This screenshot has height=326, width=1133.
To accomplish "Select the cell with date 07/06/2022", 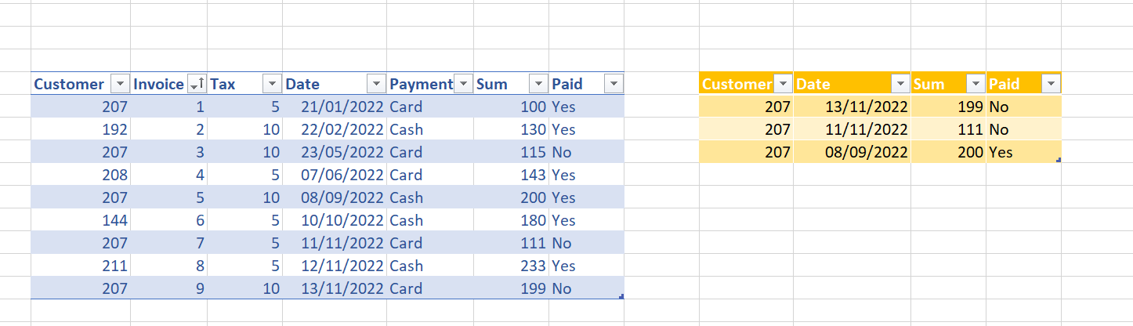I will (335, 175).
